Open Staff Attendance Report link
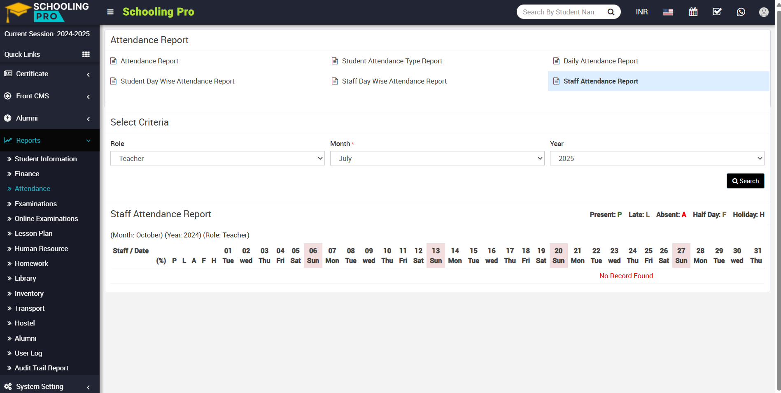 point(601,81)
